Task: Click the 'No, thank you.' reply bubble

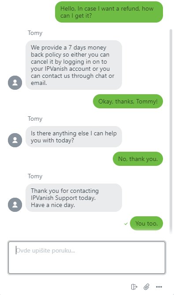Action: 138,159
